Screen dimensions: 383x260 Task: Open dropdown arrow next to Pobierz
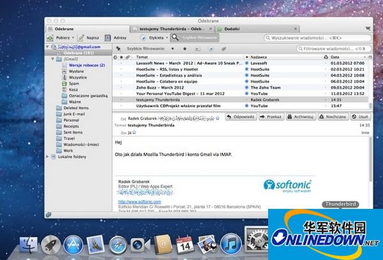coord(73,38)
